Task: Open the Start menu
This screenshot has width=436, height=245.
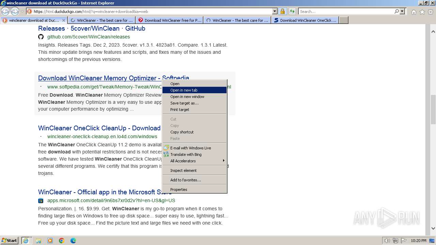Action: coord(10,241)
